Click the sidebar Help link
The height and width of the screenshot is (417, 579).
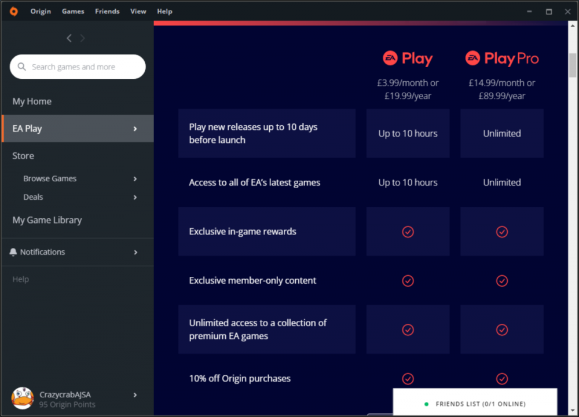pos(21,279)
